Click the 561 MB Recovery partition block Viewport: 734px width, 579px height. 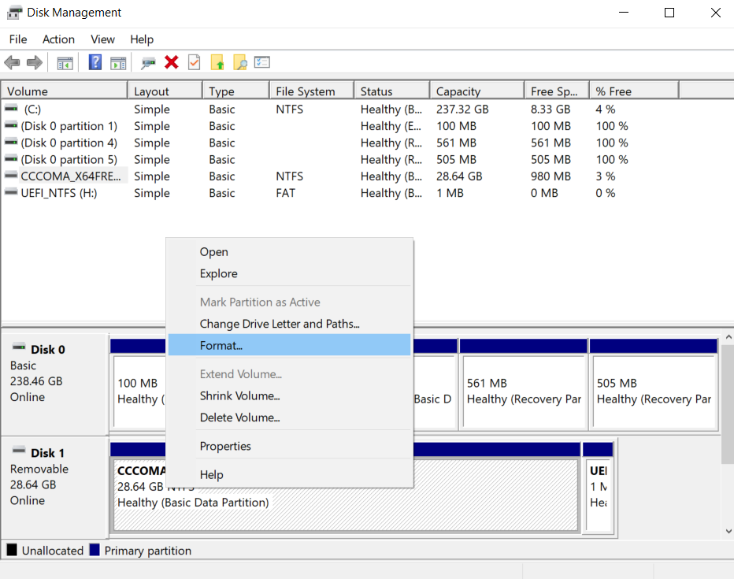(522, 391)
